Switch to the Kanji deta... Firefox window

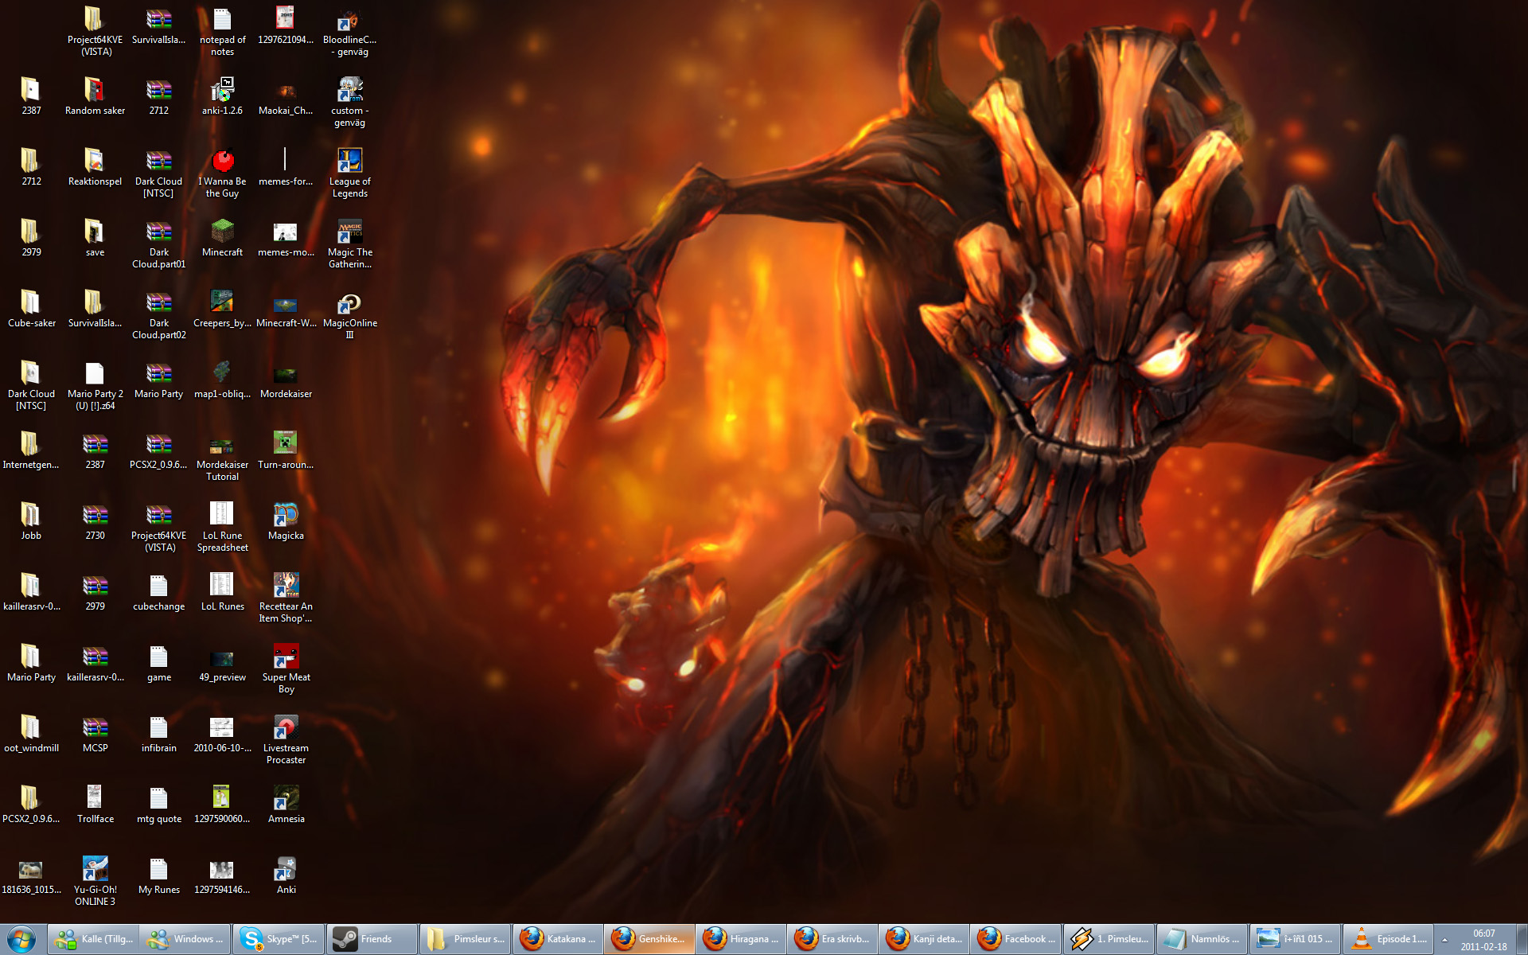(924, 939)
